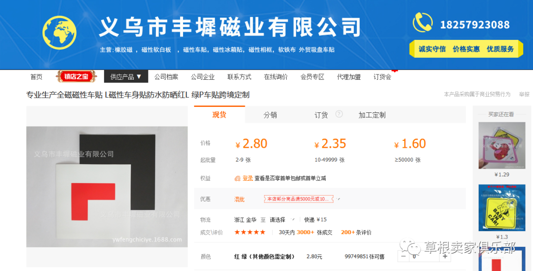Expand the 本店部分商品满5000元 coupon arrow
Viewport: 533px width, 271px height.
pyautogui.click(x=338, y=199)
